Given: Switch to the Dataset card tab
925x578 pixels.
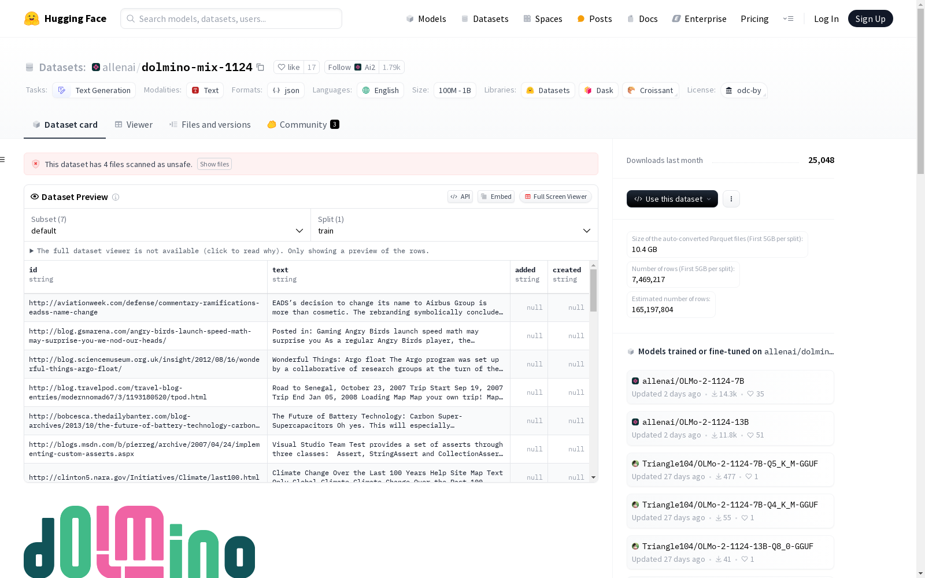Looking at the screenshot, I should 65,125.
